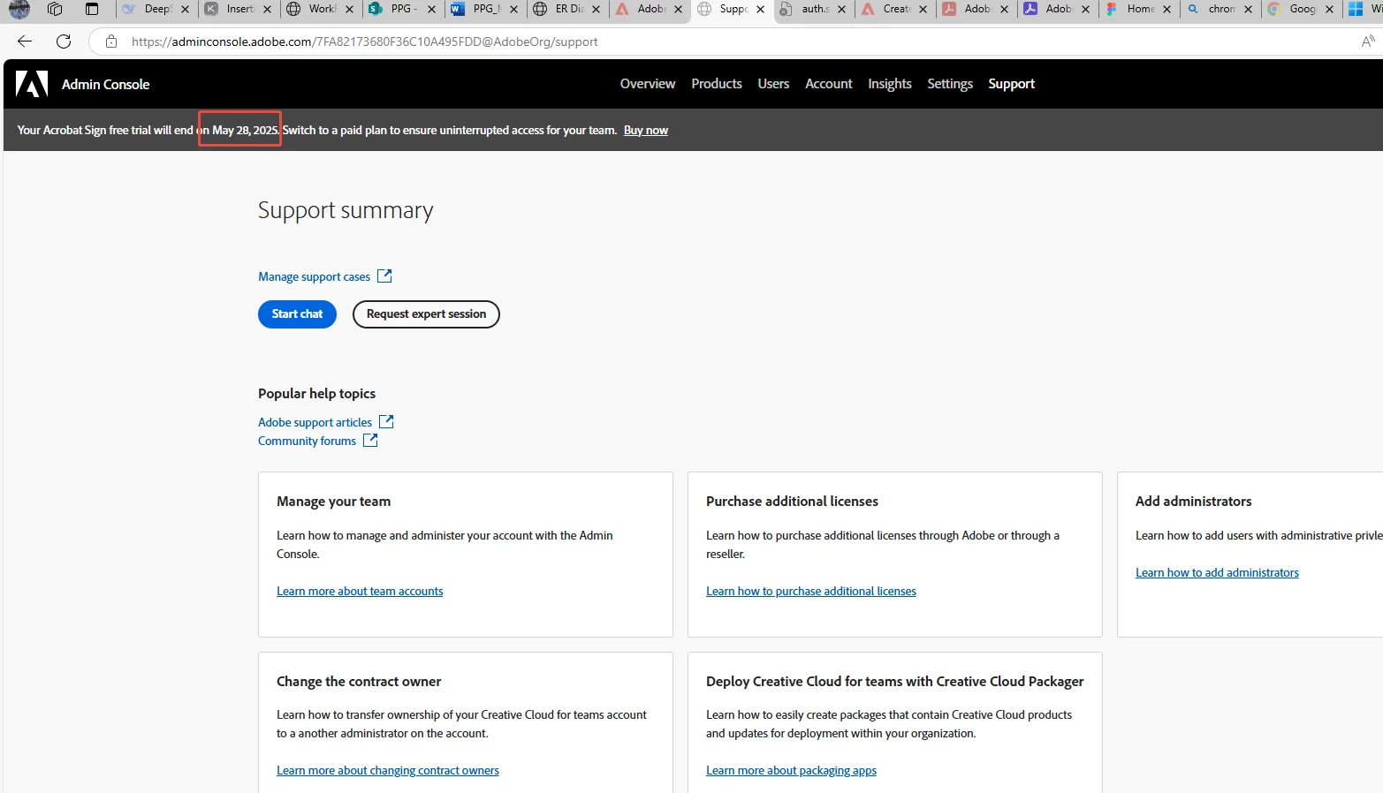Open the Adobe support articles link

(315, 422)
